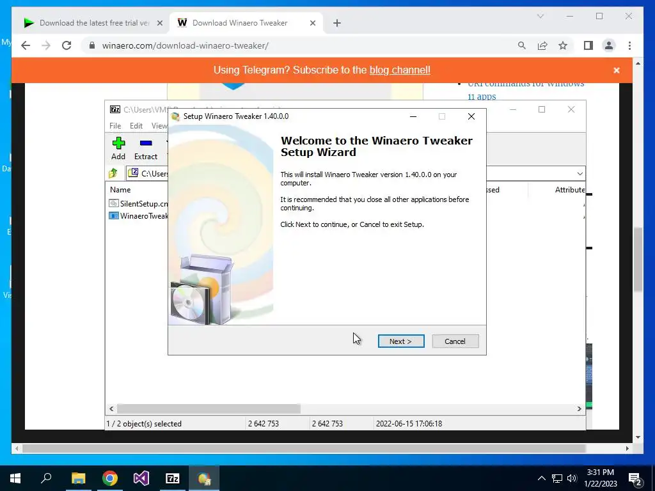Click the Winaero Tweaker setup taskbar icon
The height and width of the screenshot is (491, 655).
tap(204, 478)
